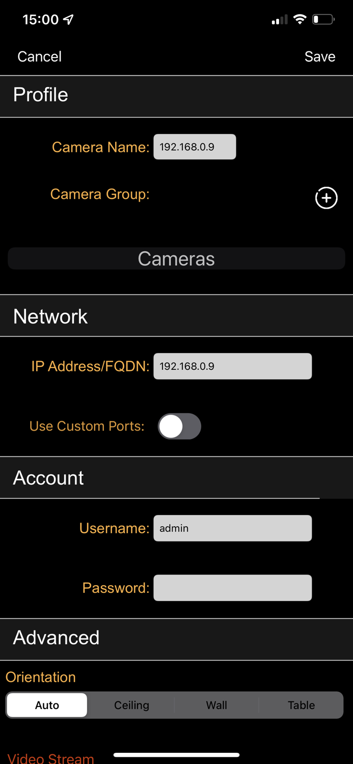Tap the home indicator bar
353x764 pixels.
pyautogui.click(x=176, y=755)
